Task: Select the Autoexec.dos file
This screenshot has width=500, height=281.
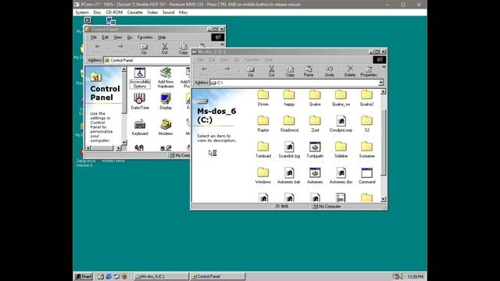Action: pyautogui.click(x=341, y=175)
